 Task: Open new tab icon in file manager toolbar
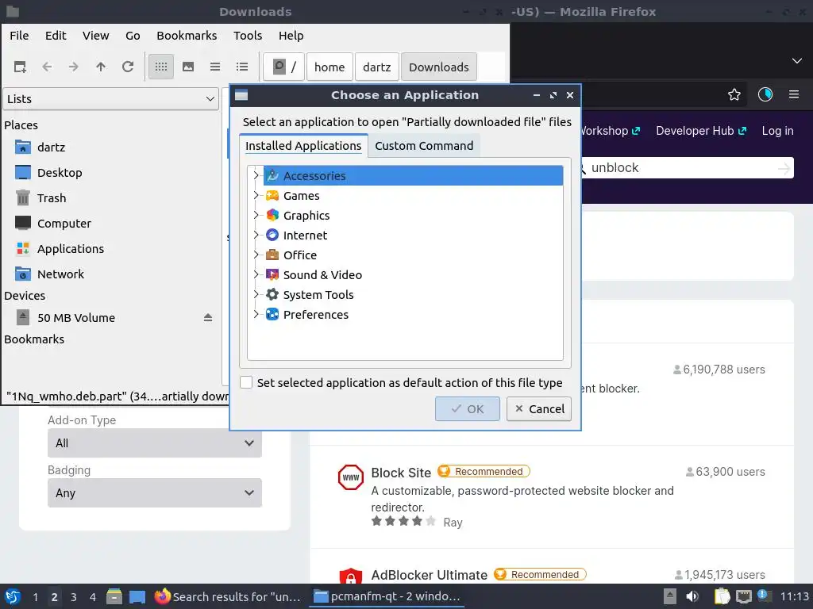click(20, 67)
